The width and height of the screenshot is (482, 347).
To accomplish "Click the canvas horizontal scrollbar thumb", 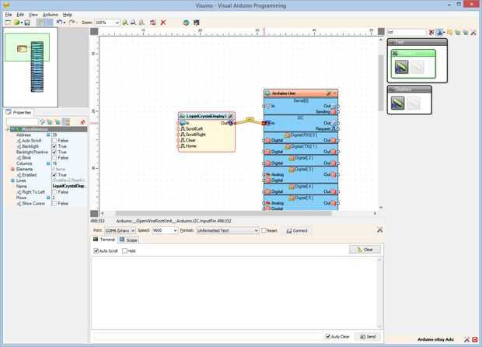I will pyautogui.click(x=223, y=213).
